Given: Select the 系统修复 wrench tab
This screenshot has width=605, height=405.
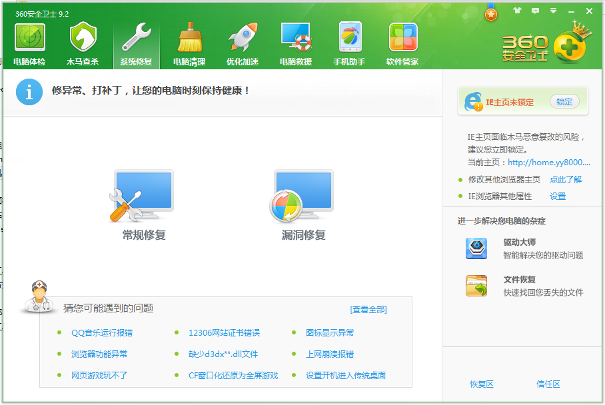Looking at the screenshot, I should (136, 45).
